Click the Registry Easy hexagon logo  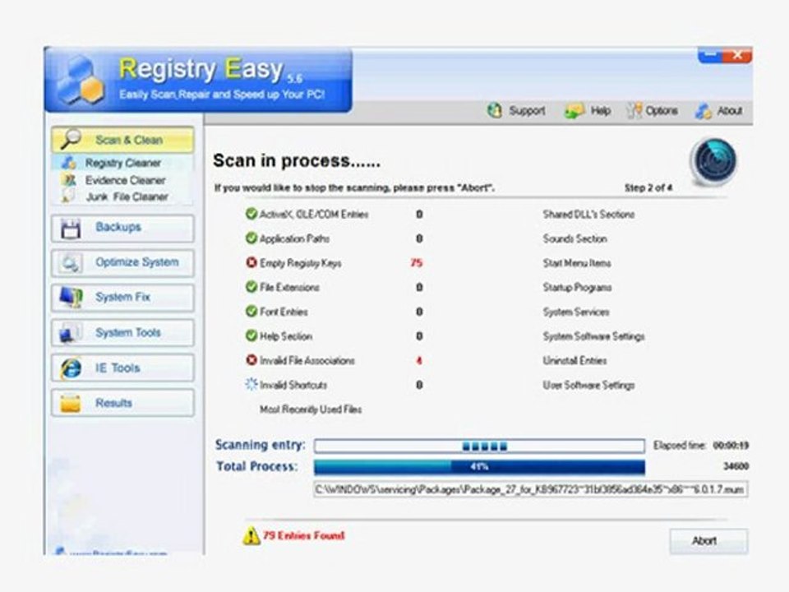[x=81, y=81]
